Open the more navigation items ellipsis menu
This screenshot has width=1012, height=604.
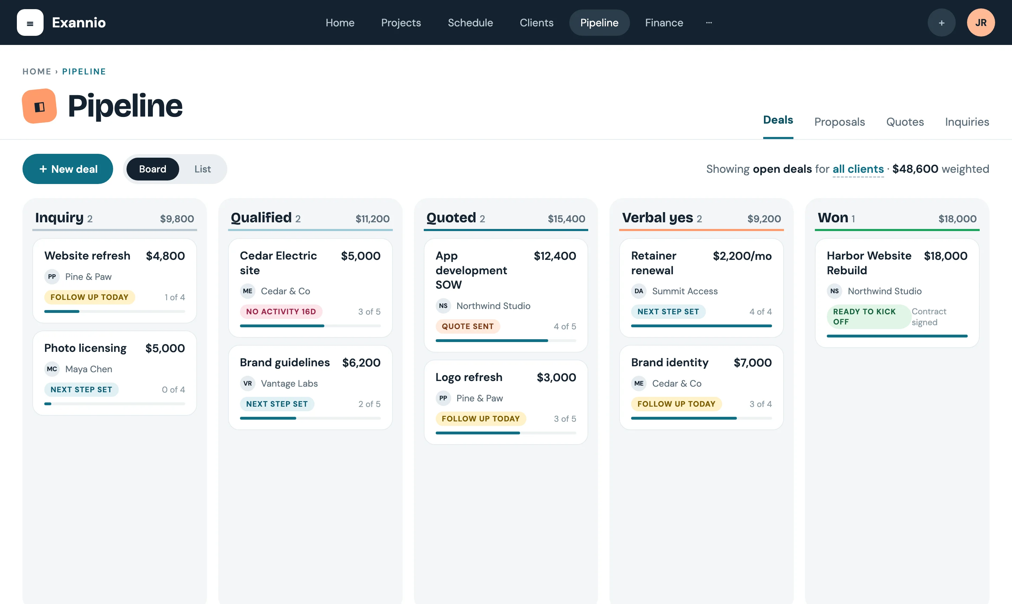point(709,23)
